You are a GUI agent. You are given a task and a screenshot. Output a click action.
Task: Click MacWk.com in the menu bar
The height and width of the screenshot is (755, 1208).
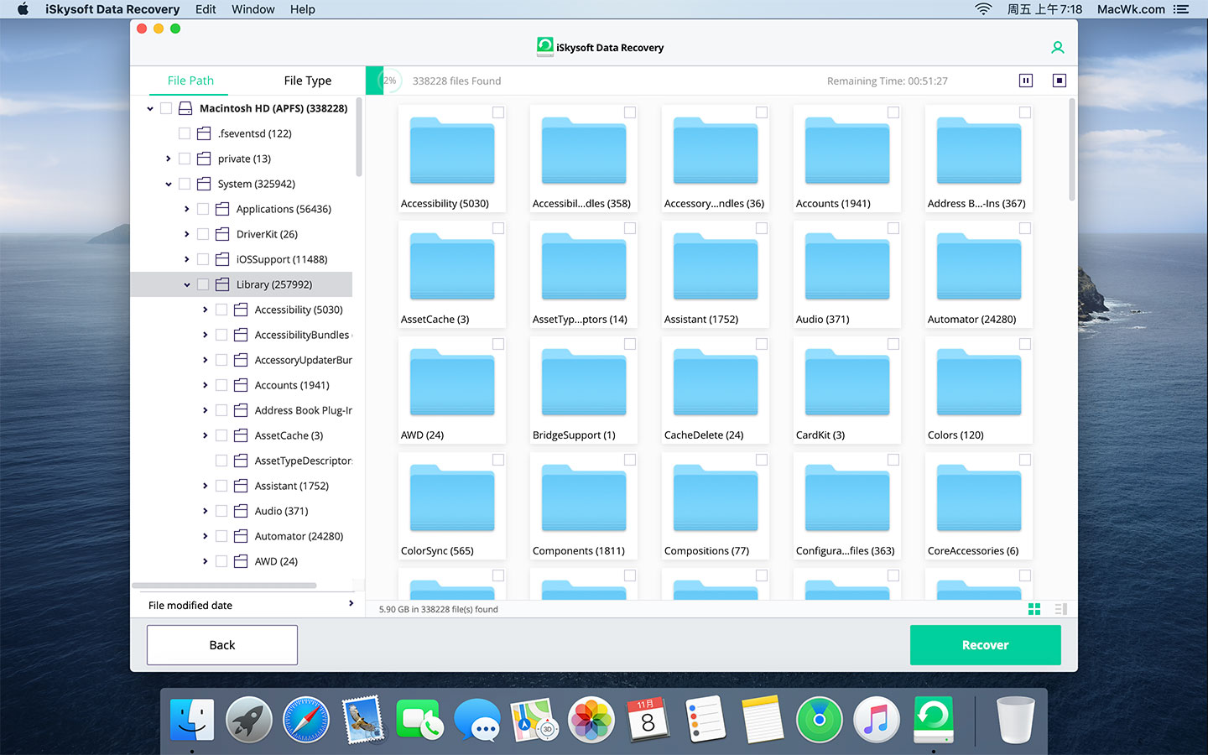pos(1131,9)
